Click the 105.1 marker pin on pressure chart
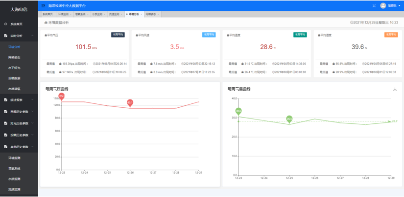The image size is (404, 197). 62,97
